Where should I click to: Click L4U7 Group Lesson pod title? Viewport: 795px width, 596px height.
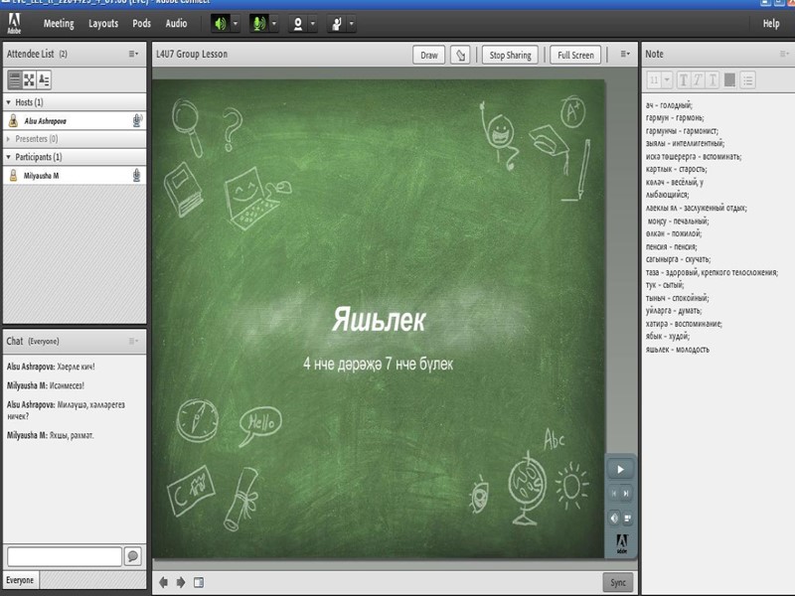pos(192,54)
